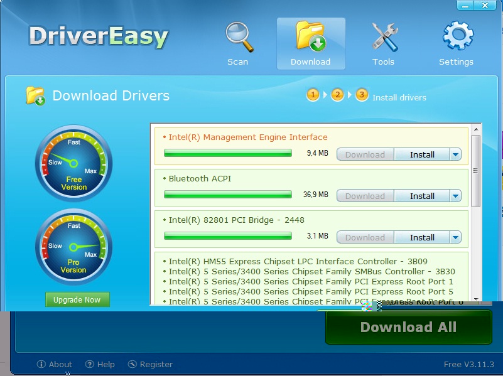Click the driver list scrollbar thumb
The height and width of the screenshot is (376, 503).
tap(476, 171)
